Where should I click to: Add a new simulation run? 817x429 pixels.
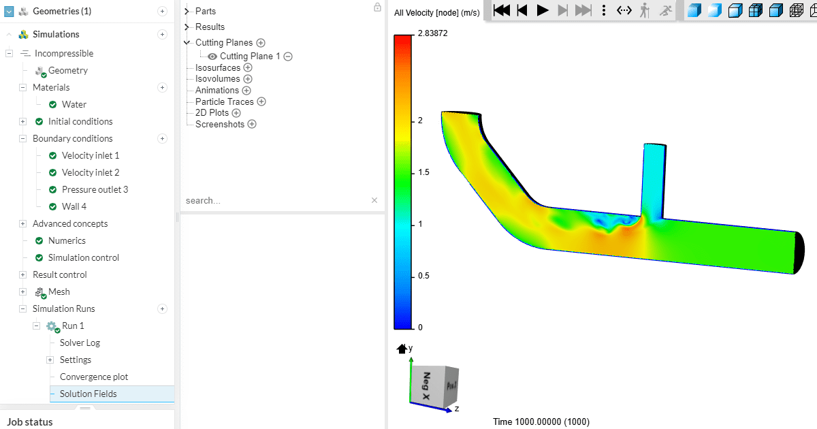[162, 308]
